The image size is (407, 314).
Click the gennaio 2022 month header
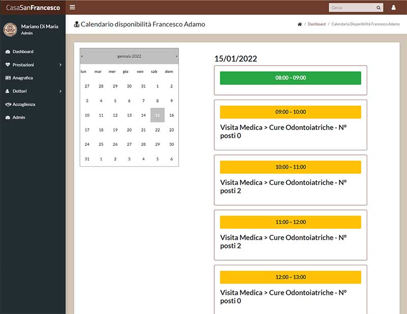point(129,56)
